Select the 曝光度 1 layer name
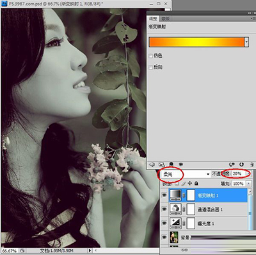 [206, 224]
